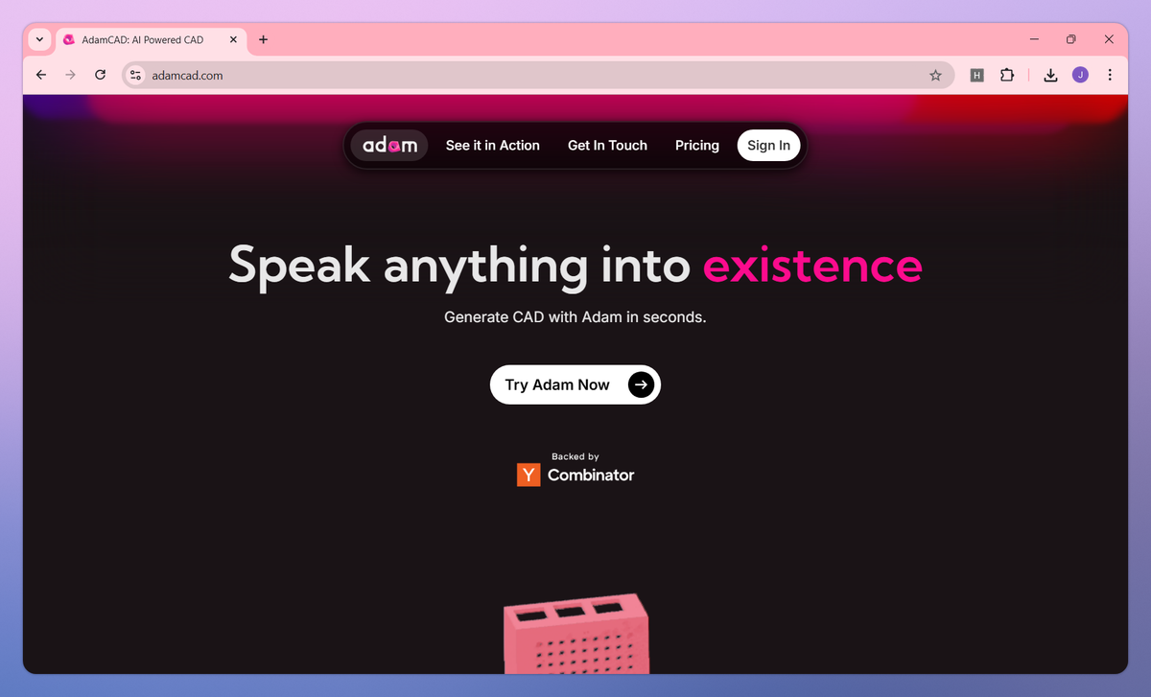Screen dimensions: 1151x697
Task: Click the purple profile avatar icon
Action: coord(1080,75)
